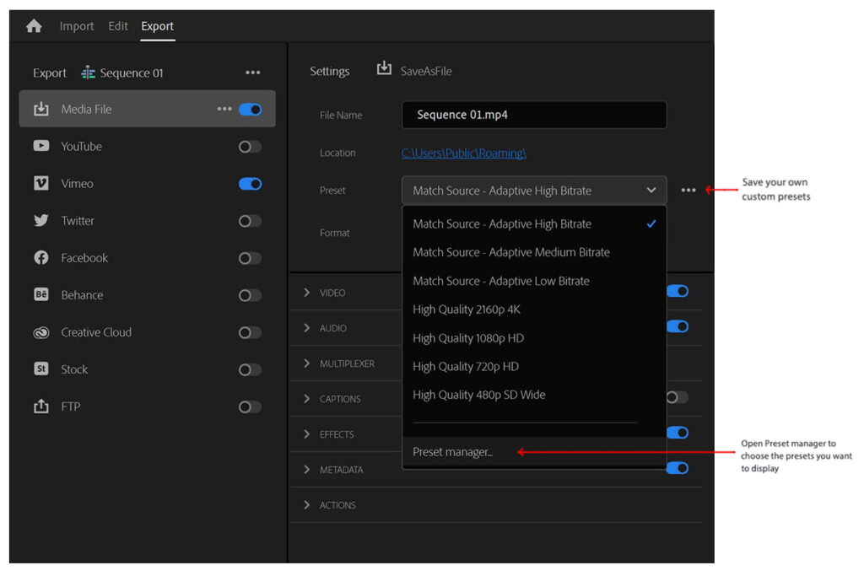Viewport: 864px width, 576px height.
Task: Select the Creative Cloud destination label
Action: tap(96, 332)
